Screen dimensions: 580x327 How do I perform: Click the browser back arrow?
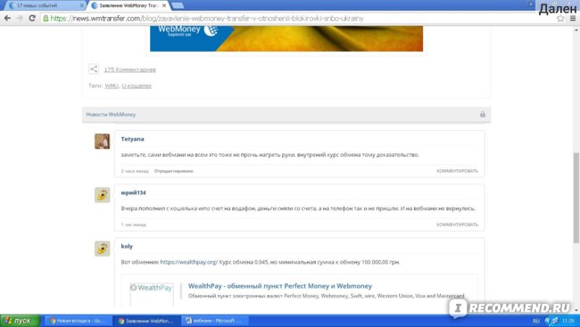[7, 18]
